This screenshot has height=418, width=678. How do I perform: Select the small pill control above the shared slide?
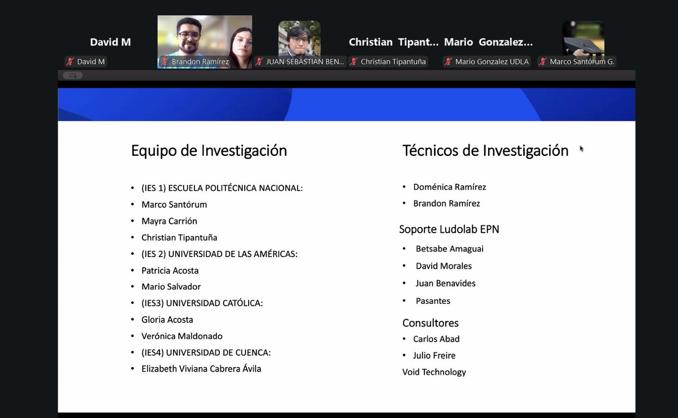(73, 76)
